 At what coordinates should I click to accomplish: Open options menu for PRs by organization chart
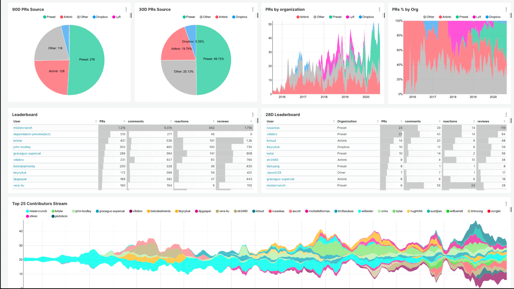tap(379, 10)
